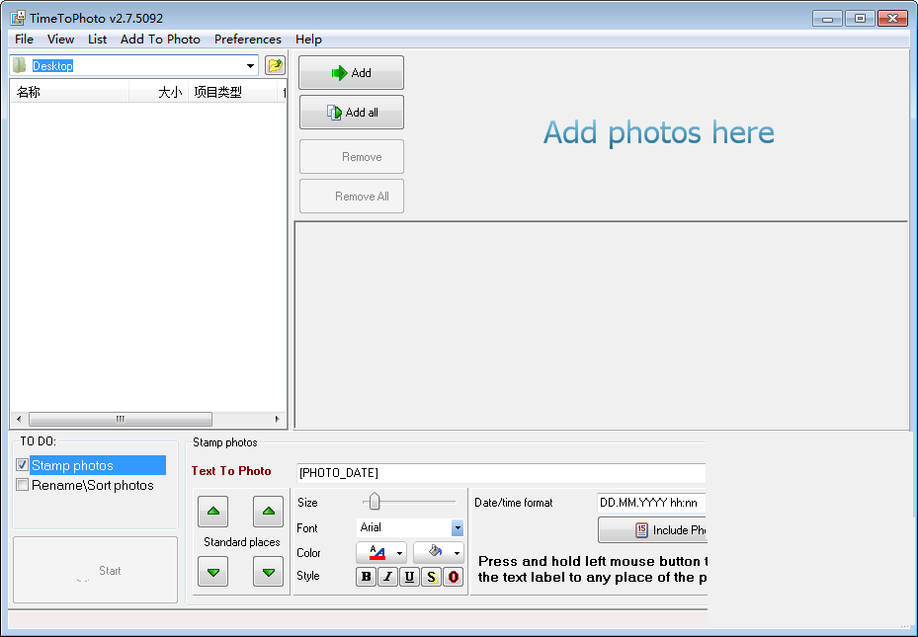Click file list scroll left arrow
918x637 pixels.
point(20,419)
